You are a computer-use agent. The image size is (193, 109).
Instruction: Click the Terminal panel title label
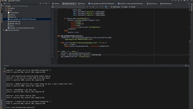pos(6,66)
